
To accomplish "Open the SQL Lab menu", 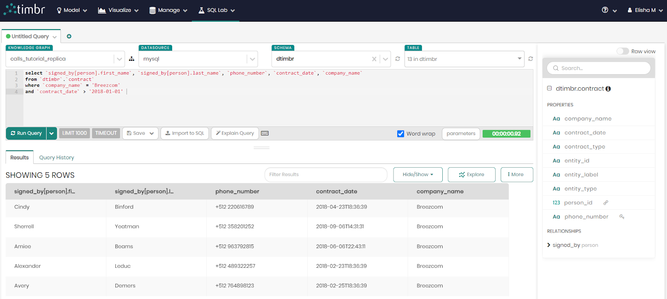I will [217, 10].
